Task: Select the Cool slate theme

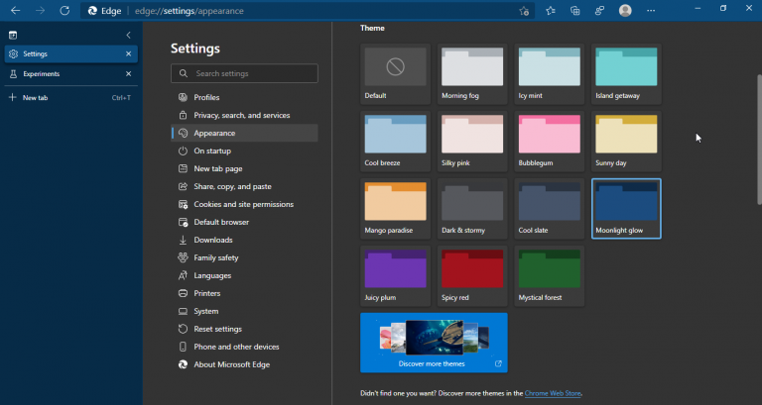Action: coord(549,209)
